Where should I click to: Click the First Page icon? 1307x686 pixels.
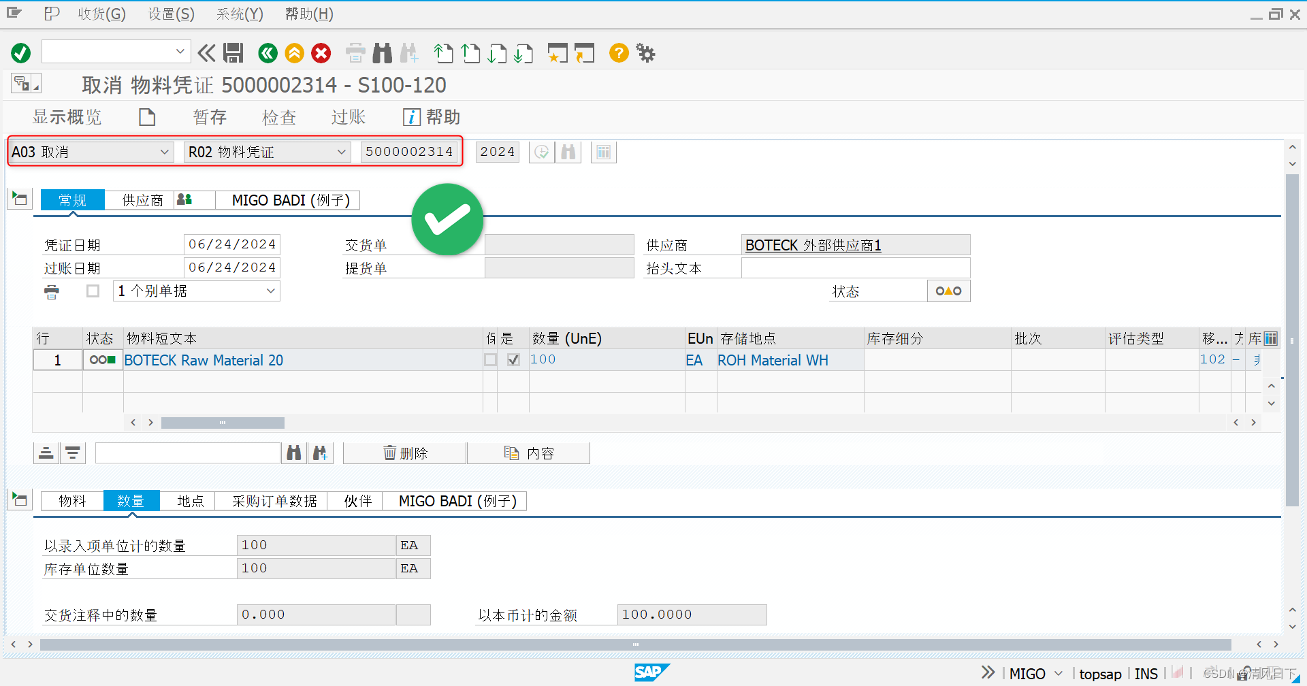point(444,52)
